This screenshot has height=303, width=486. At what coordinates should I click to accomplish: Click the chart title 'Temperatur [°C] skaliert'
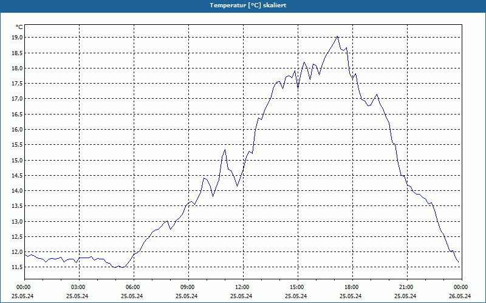click(248, 5)
